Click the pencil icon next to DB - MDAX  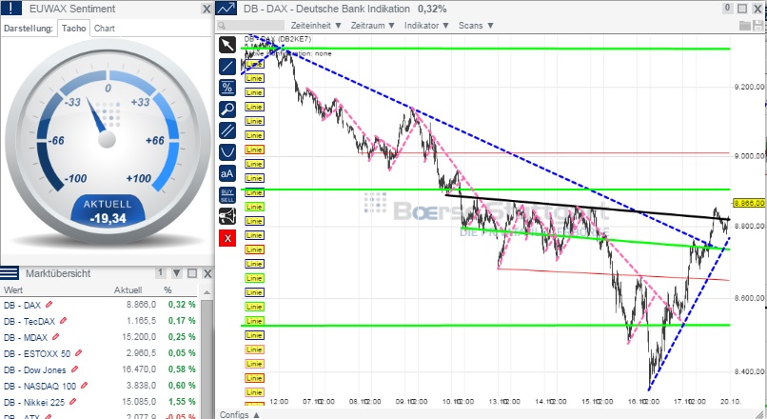pos(55,337)
